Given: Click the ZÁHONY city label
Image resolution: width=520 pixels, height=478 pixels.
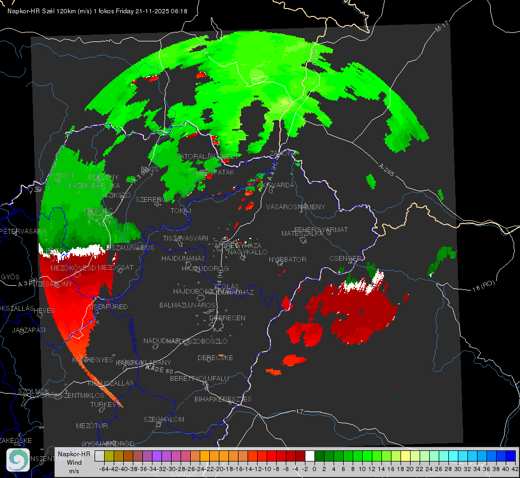Looking at the screenshot, I should [x=282, y=153].
